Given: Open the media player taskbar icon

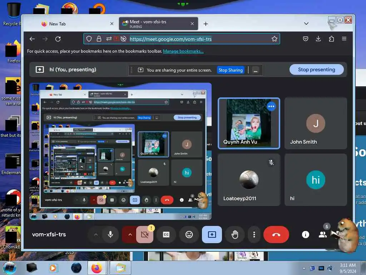Looking at the screenshot, I should click(x=53, y=268).
